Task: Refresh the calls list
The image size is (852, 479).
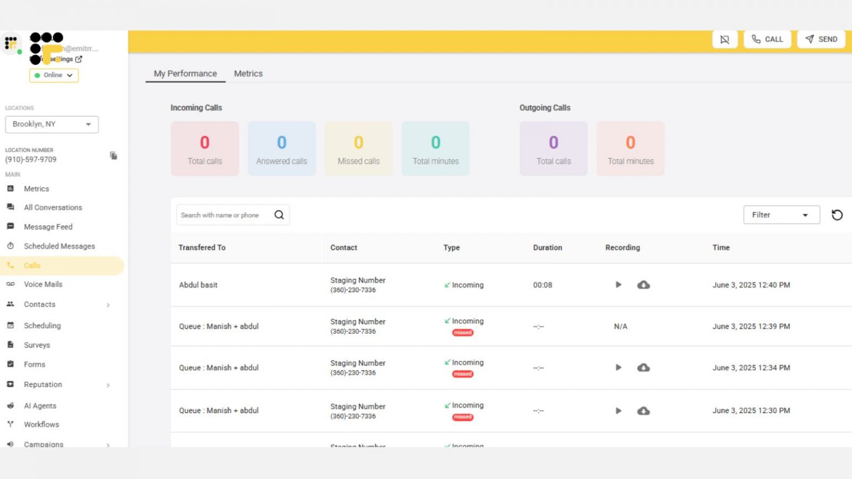Action: click(837, 215)
